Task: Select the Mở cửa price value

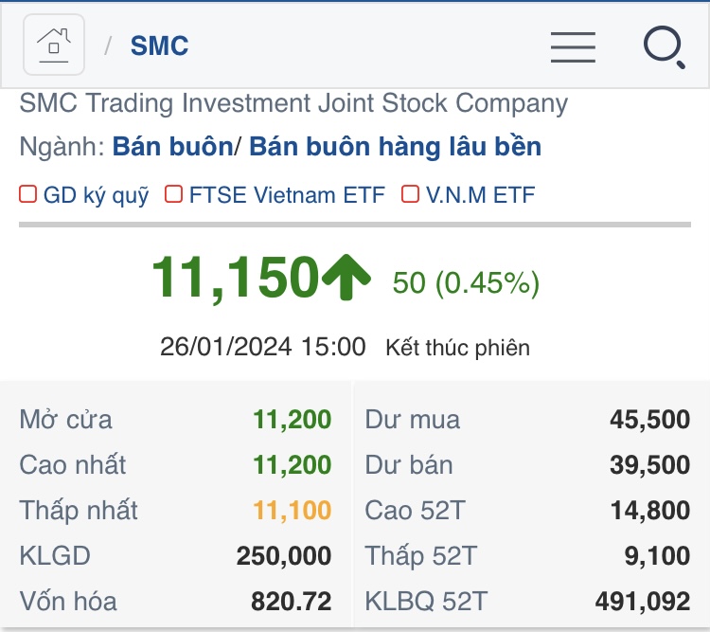Action: (x=292, y=419)
